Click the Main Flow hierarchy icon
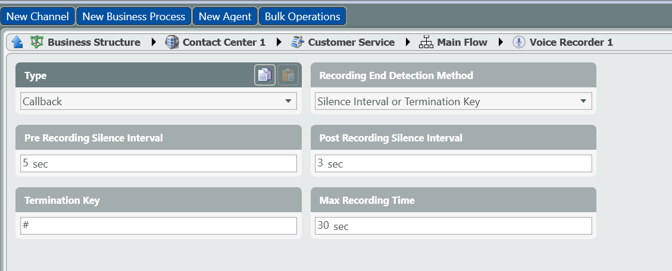This screenshot has width=672, height=271. (426, 42)
